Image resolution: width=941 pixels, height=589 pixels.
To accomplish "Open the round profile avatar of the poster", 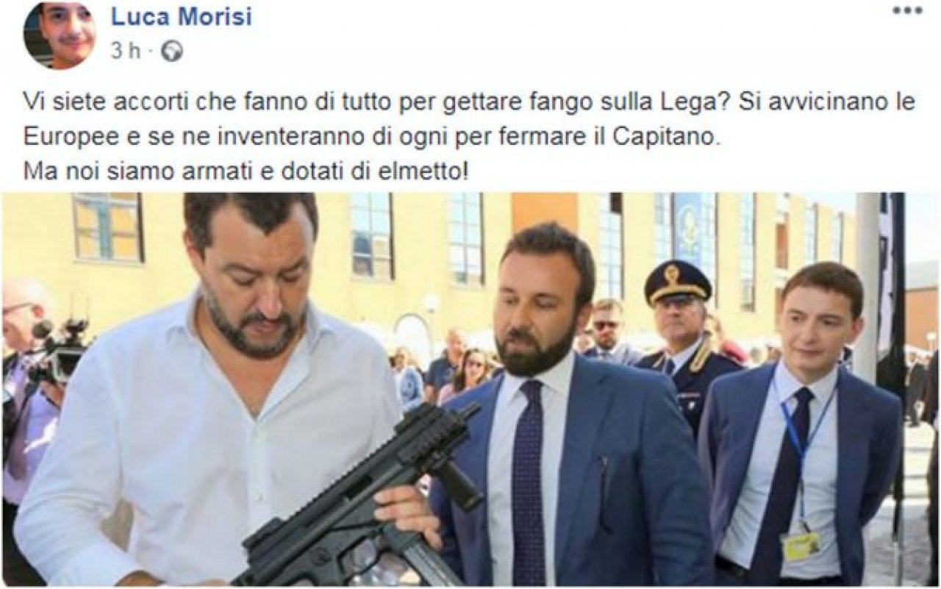I will click(60, 34).
